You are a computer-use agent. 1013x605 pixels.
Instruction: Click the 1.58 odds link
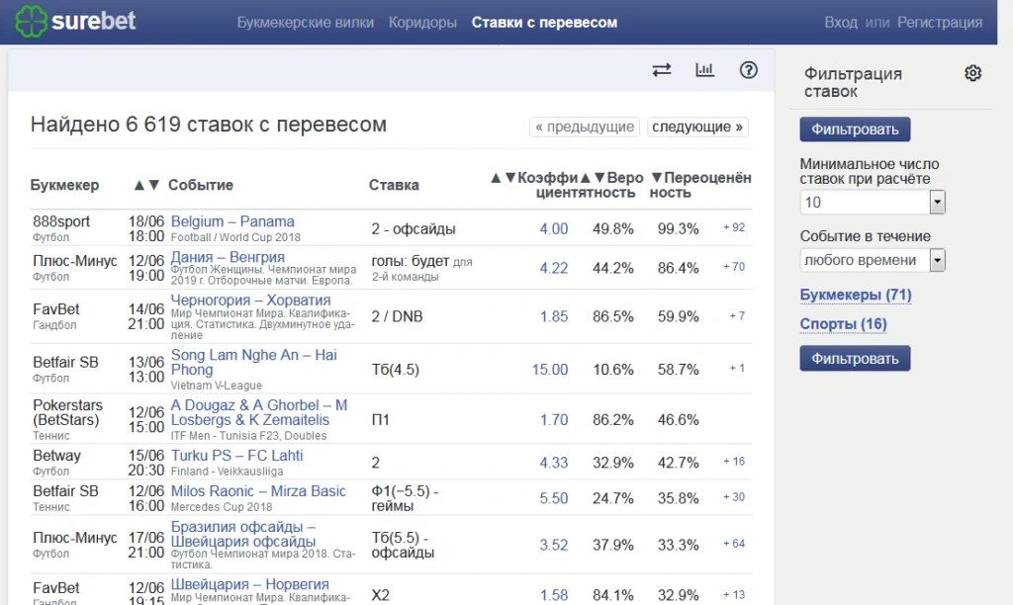[554, 595]
